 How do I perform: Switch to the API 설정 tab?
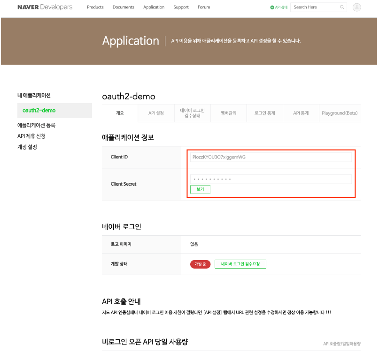156,113
